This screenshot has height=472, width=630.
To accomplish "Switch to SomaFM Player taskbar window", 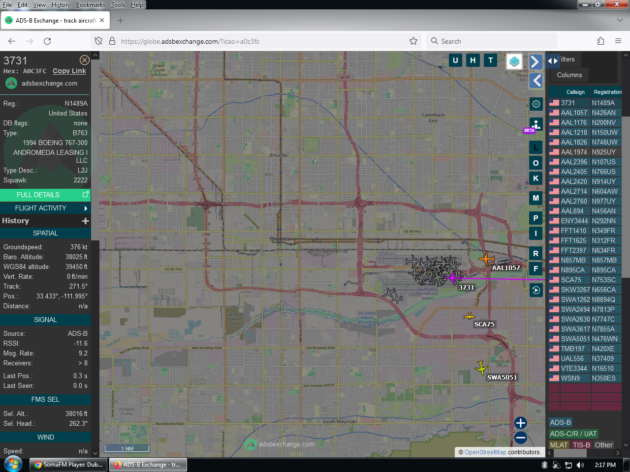I will coord(69,465).
